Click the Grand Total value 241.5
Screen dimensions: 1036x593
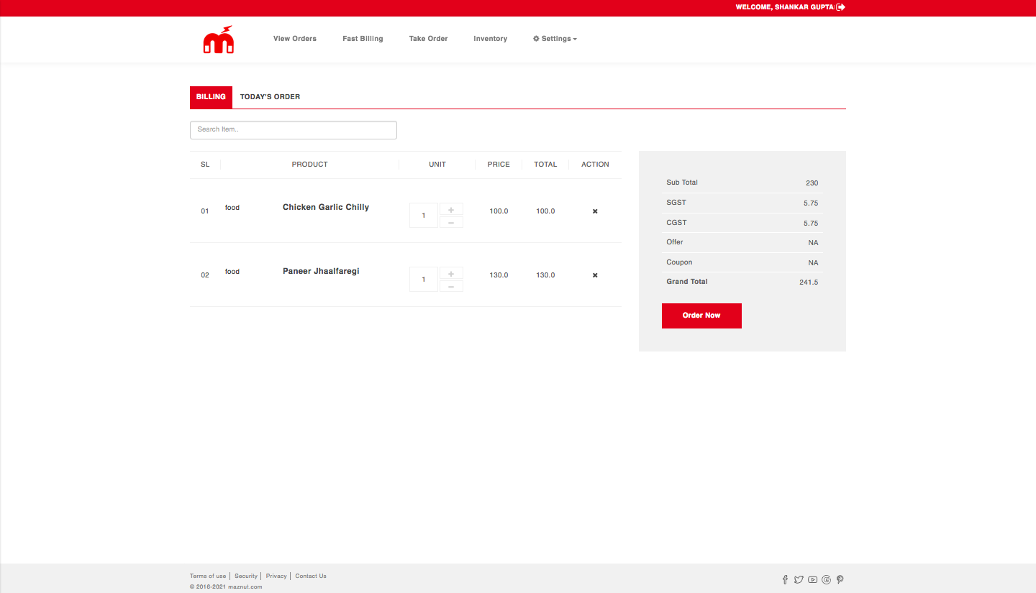tap(809, 282)
